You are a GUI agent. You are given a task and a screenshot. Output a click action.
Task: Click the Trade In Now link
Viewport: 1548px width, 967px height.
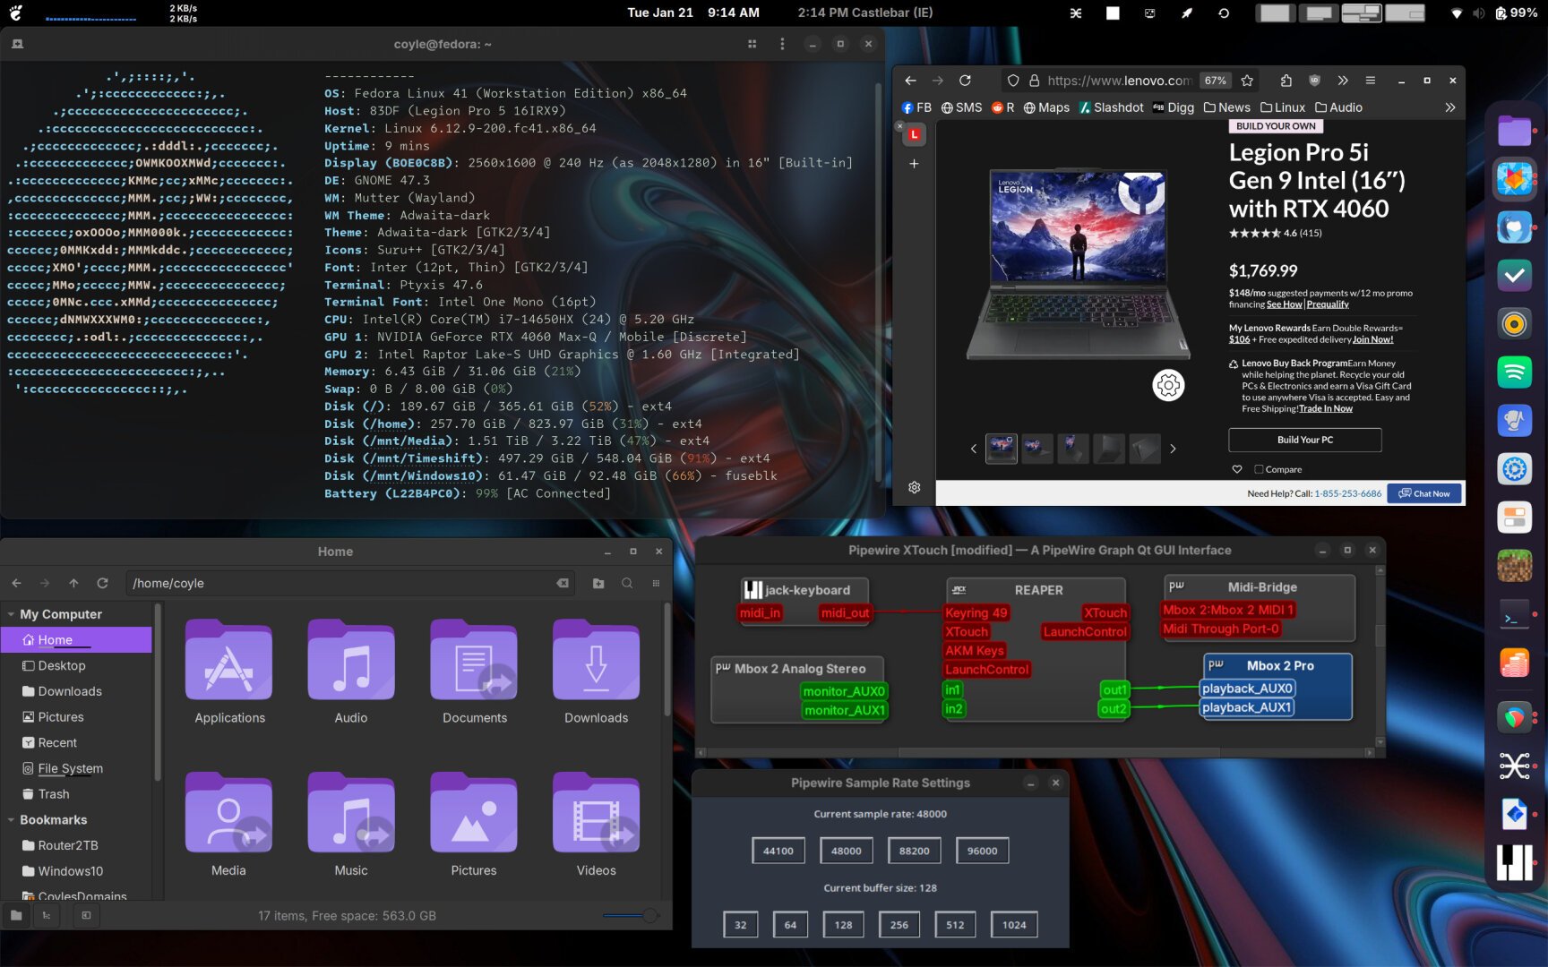pos(1325,409)
